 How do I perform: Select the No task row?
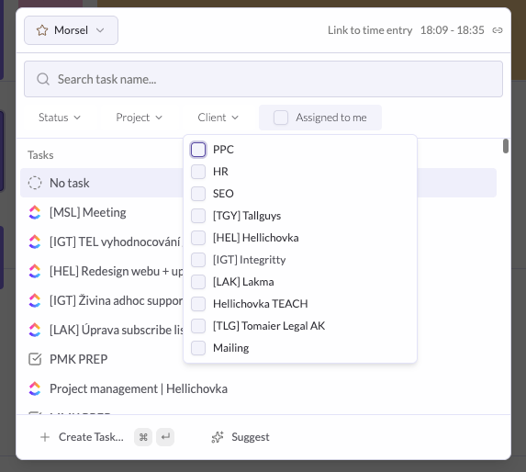(258, 183)
